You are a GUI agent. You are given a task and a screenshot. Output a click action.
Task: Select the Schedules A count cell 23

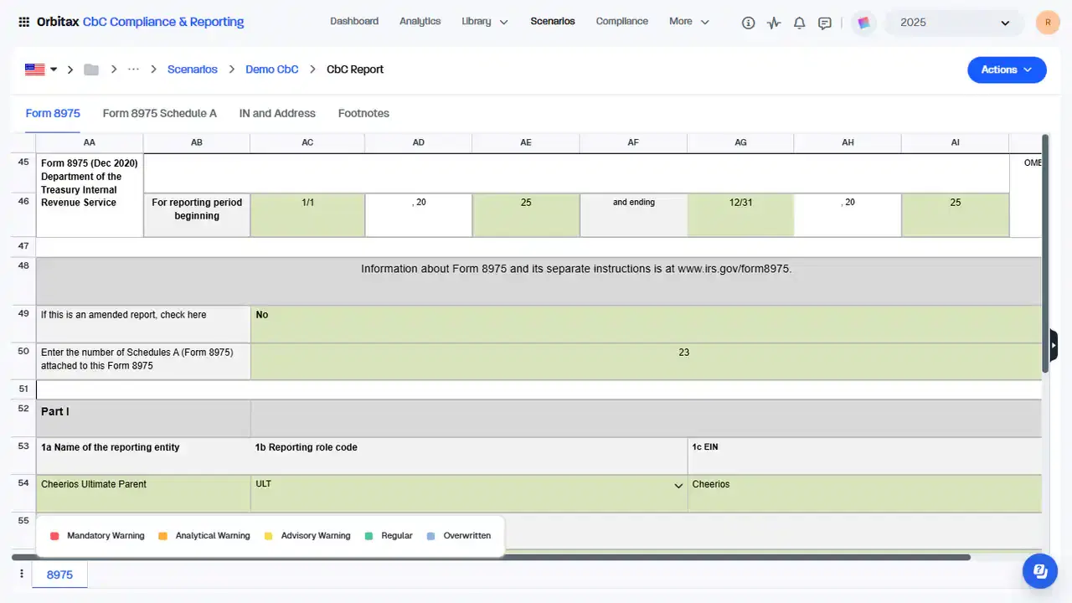(646, 362)
